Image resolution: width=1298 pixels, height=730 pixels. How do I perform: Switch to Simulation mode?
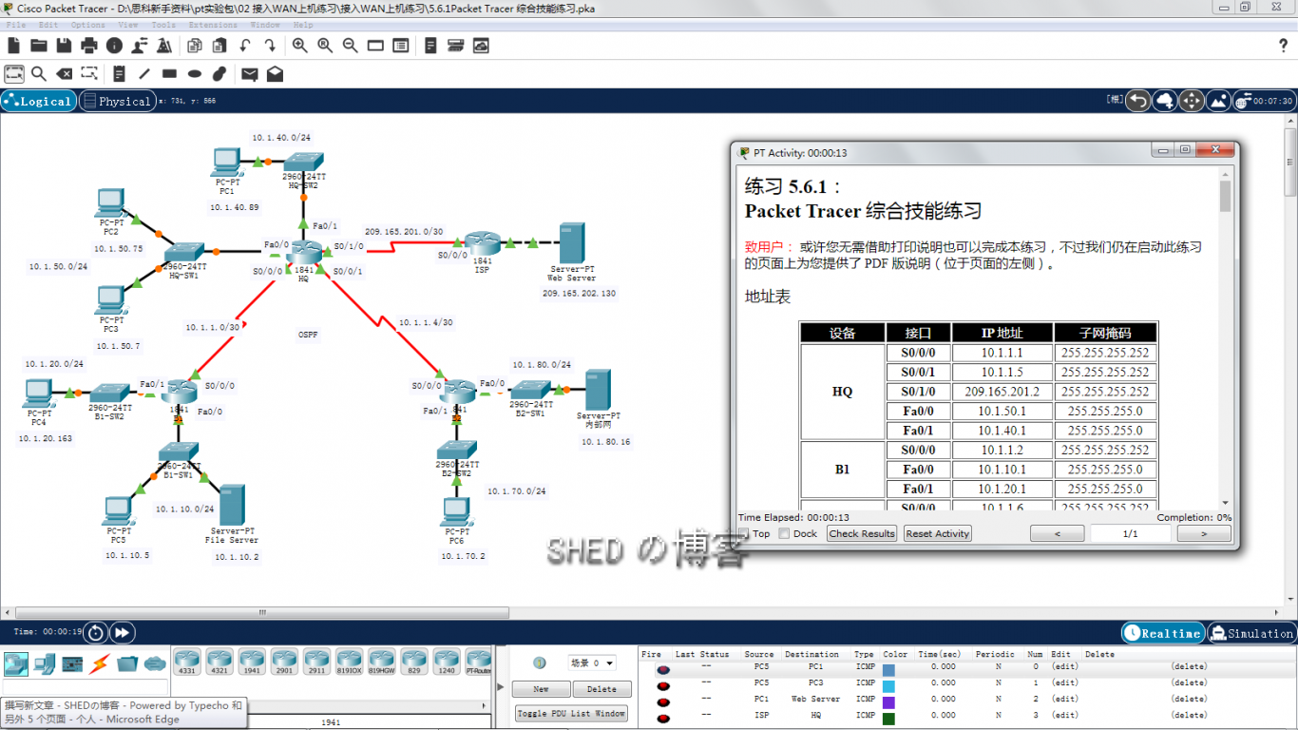[1251, 633]
